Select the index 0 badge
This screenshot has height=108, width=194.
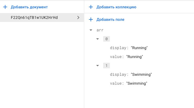coord(107,39)
